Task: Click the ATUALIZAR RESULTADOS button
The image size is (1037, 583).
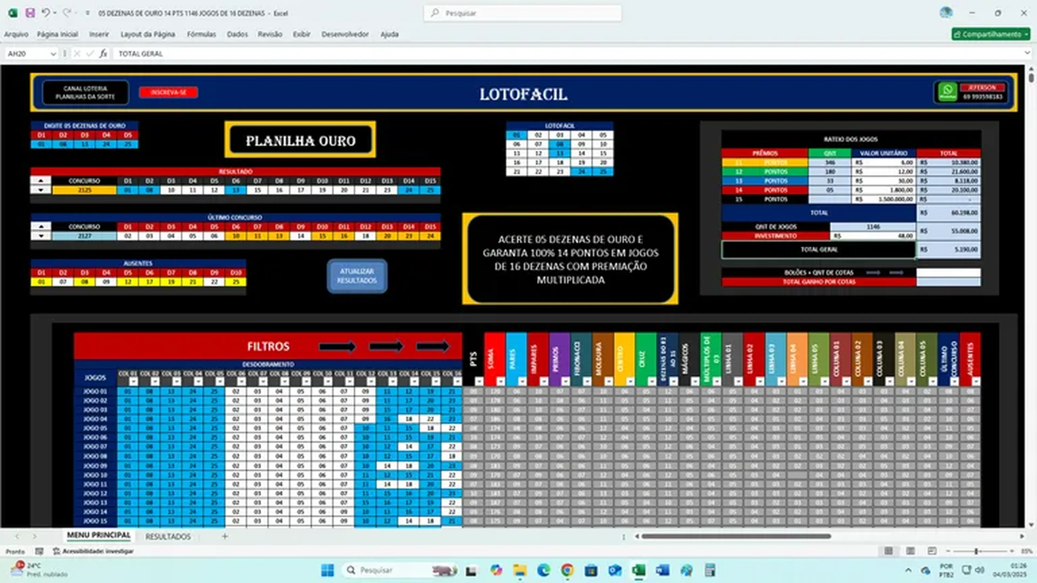Action: [x=357, y=276]
